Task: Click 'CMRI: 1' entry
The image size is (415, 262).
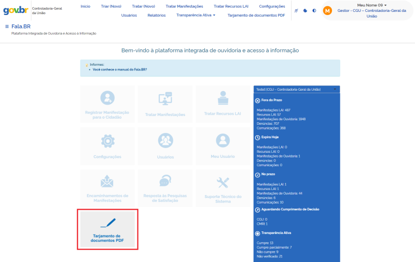Action: (262, 224)
